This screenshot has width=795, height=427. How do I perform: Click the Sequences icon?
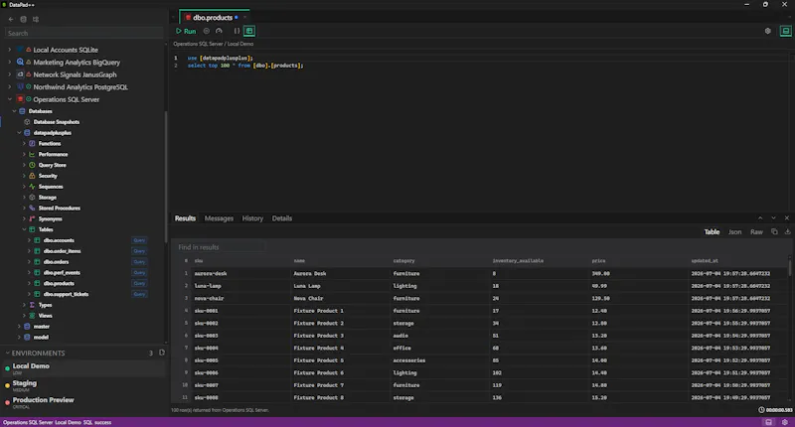[x=32, y=187]
